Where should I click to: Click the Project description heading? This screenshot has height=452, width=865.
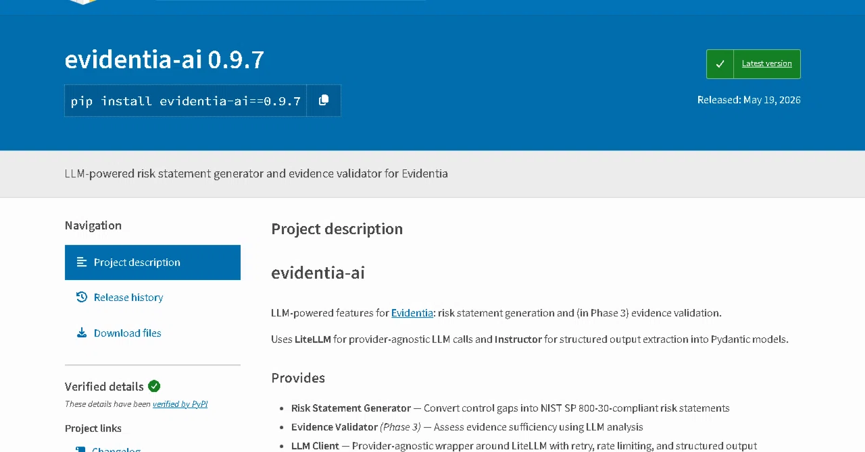tap(337, 229)
